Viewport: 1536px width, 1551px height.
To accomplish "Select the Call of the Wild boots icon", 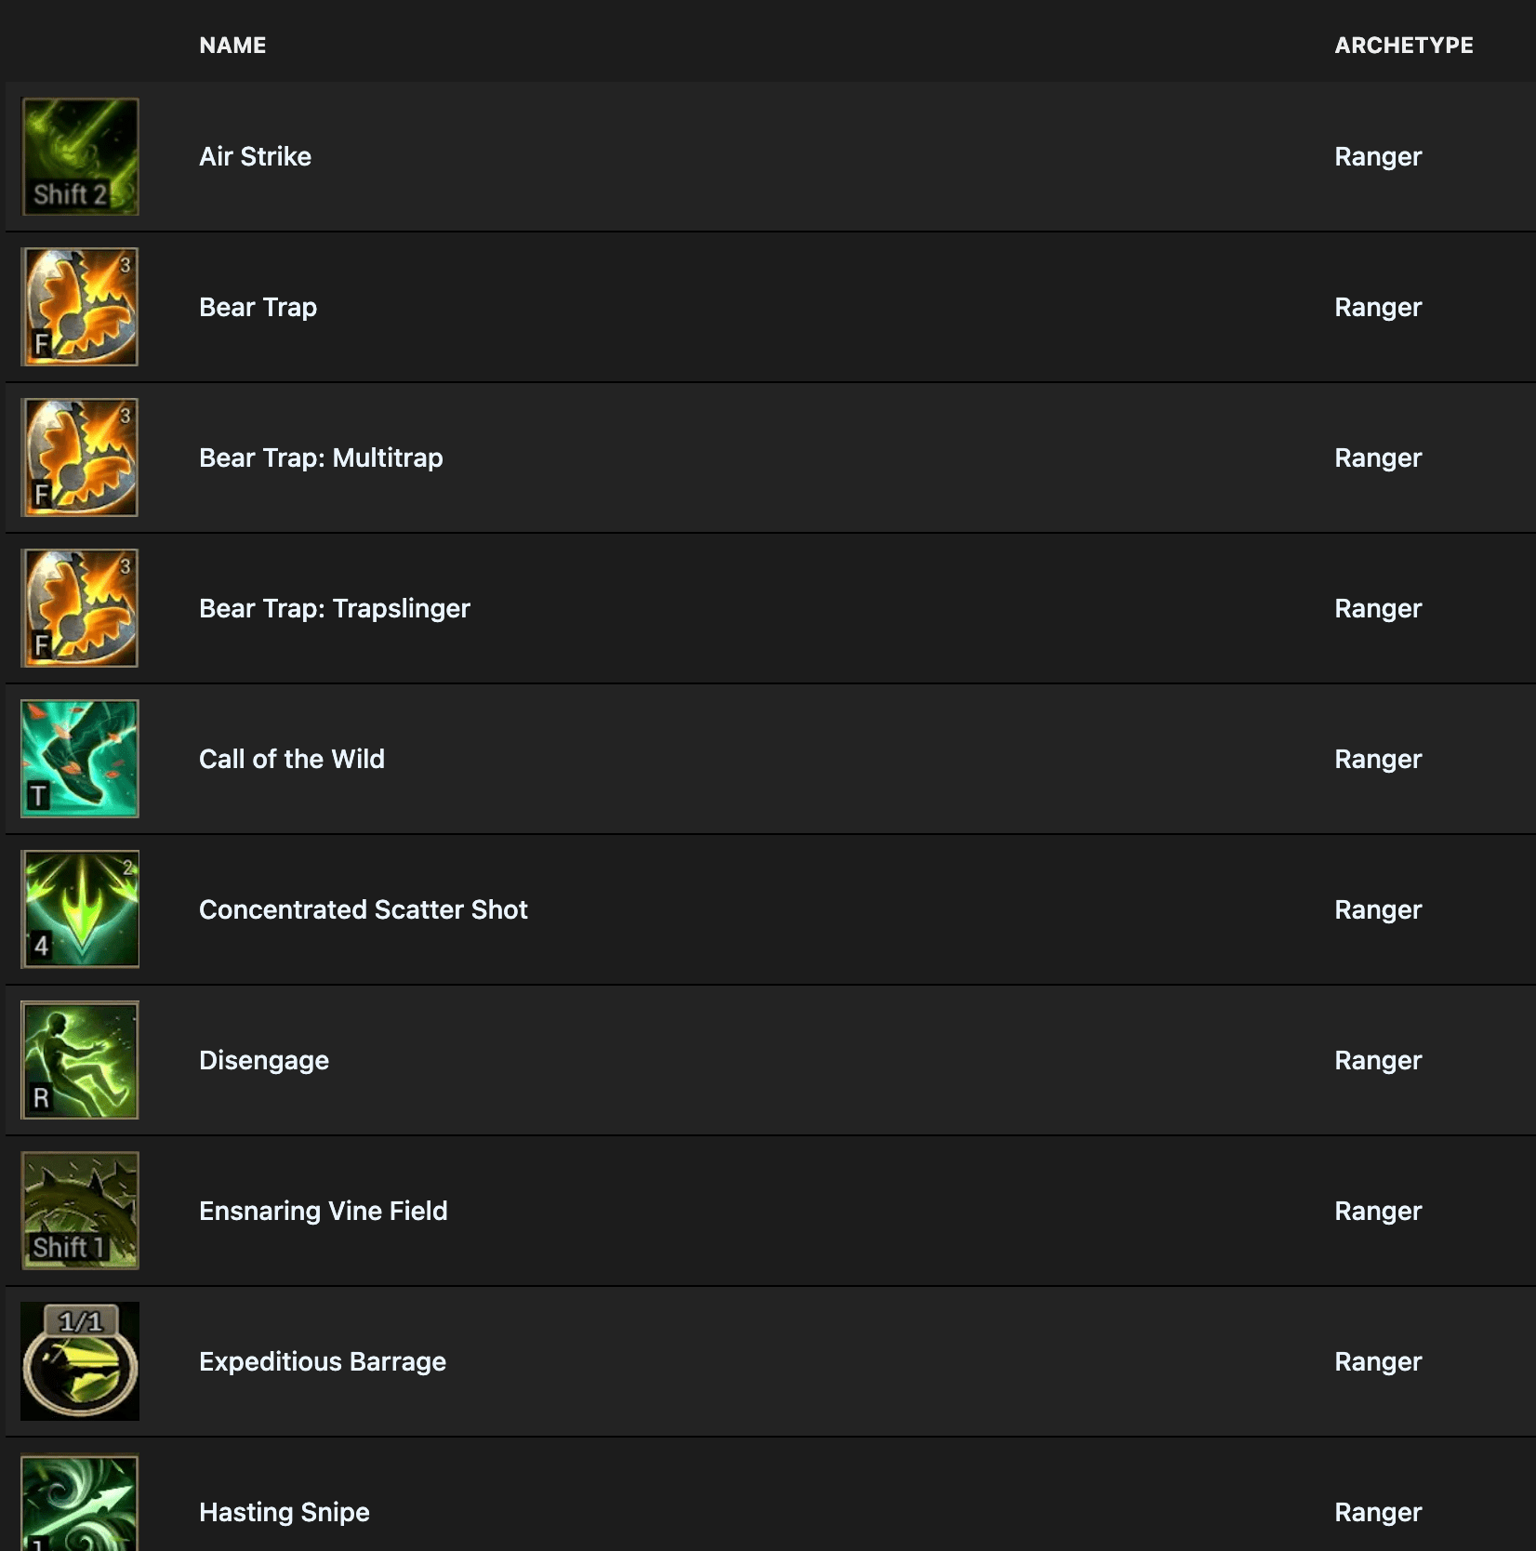I will point(79,759).
